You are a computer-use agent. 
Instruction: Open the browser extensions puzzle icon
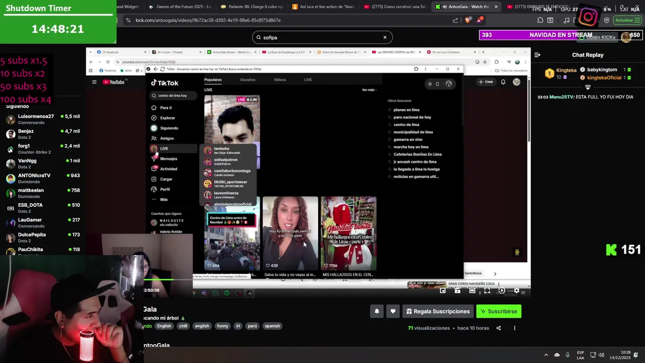[x=540, y=20]
